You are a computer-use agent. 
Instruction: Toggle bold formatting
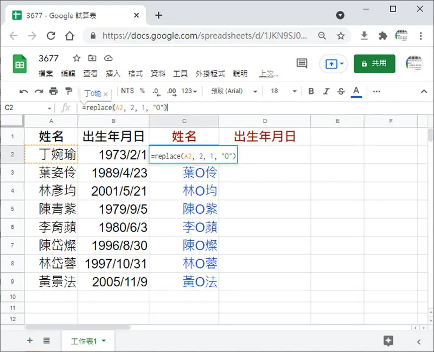(311, 91)
